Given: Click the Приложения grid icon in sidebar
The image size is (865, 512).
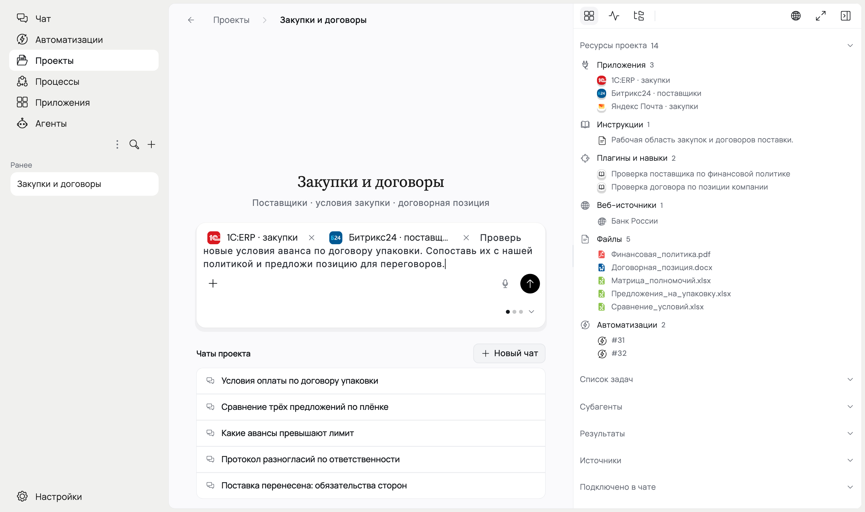Looking at the screenshot, I should (23, 102).
